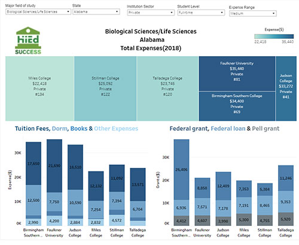Click the 7,178 federal loan segment for Judson
299x245 pixels.
point(223,209)
